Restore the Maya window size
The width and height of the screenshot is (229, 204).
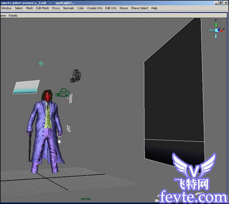pos(221,3)
